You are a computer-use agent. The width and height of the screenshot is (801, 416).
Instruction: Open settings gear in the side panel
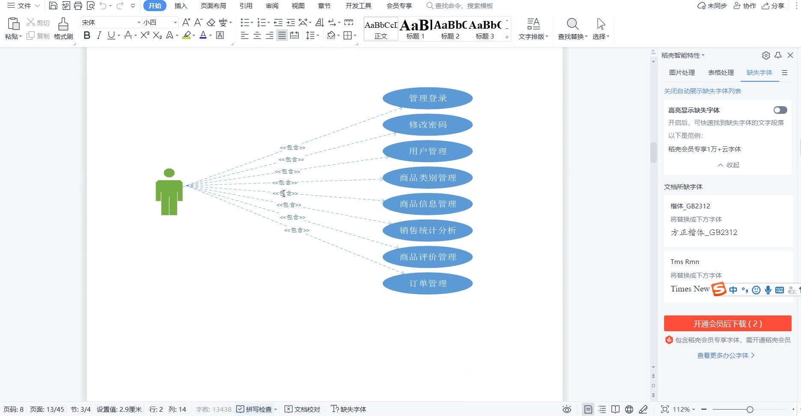pos(766,55)
